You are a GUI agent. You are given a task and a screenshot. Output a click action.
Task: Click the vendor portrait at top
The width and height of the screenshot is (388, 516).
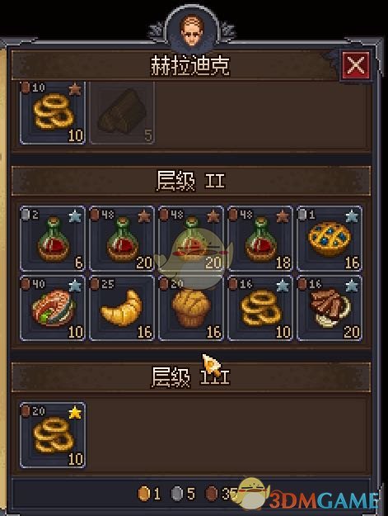(192, 31)
